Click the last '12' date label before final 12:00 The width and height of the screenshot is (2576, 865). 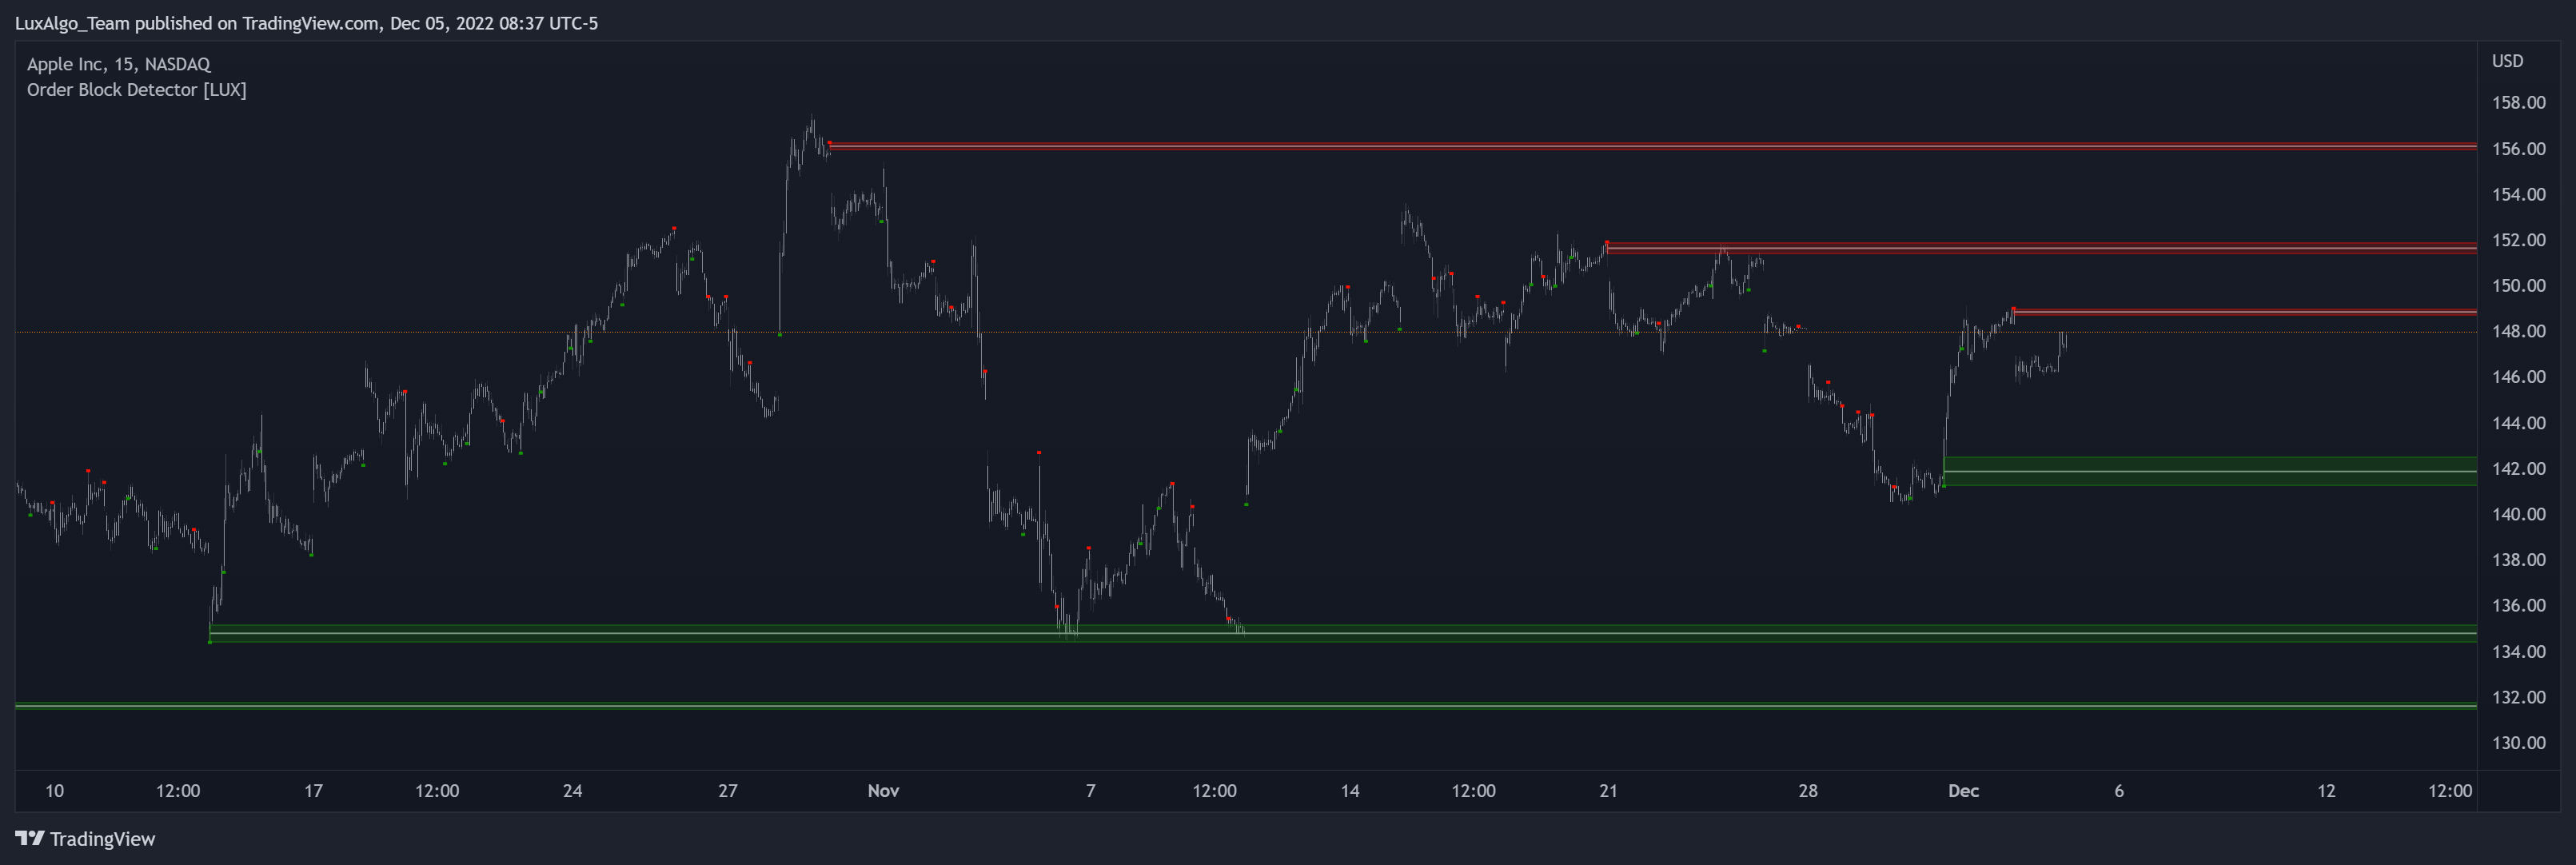tap(2326, 791)
